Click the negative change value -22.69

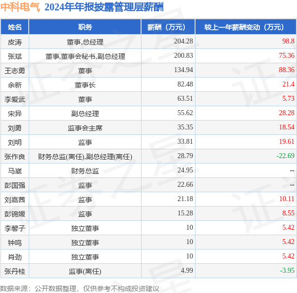pos(286,156)
